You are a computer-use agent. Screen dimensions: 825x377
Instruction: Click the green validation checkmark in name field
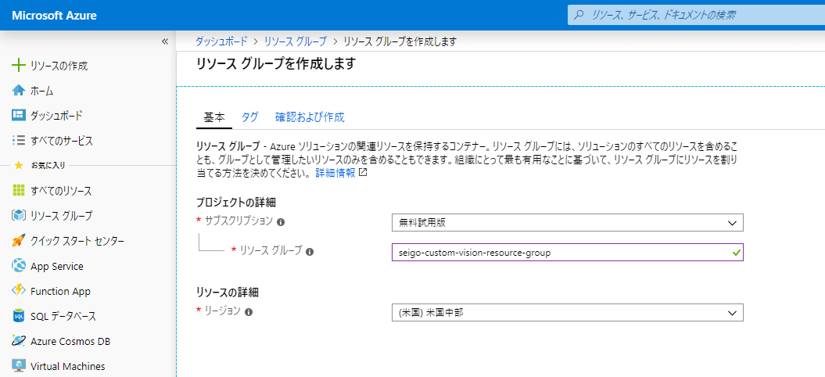click(x=736, y=253)
